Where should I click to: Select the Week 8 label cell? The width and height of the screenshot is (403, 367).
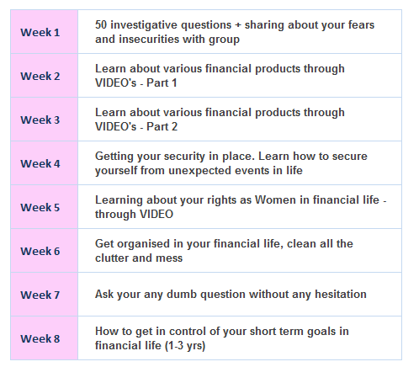click(45, 338)
